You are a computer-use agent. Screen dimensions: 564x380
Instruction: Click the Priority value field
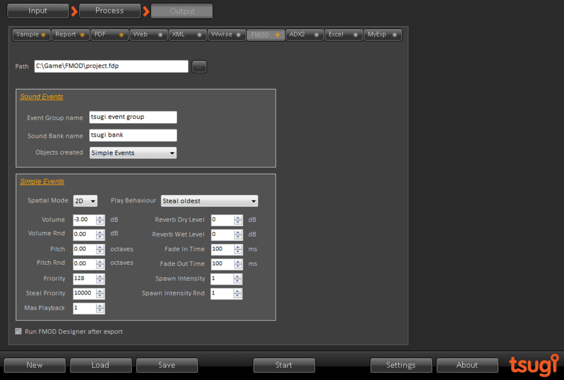tap(84, 279)
